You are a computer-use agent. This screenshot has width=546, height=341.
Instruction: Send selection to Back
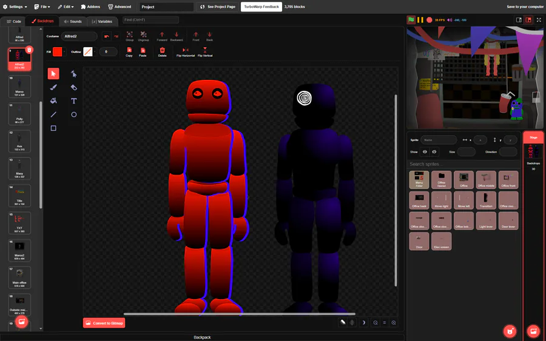(209, 36)
